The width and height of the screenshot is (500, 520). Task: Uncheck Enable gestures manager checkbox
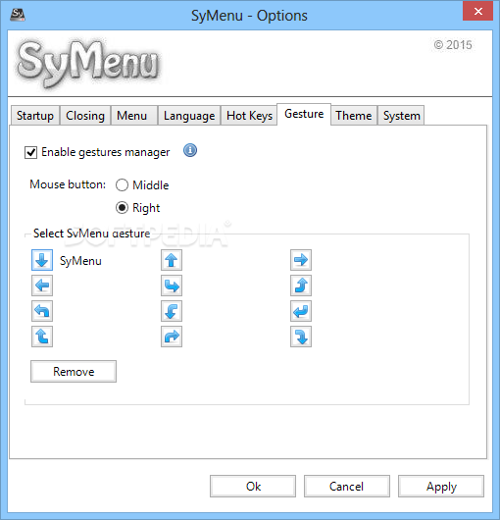pos(30,152)
